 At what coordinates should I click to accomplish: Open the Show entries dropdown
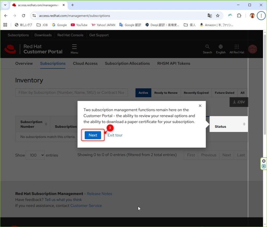click(35, 155)
